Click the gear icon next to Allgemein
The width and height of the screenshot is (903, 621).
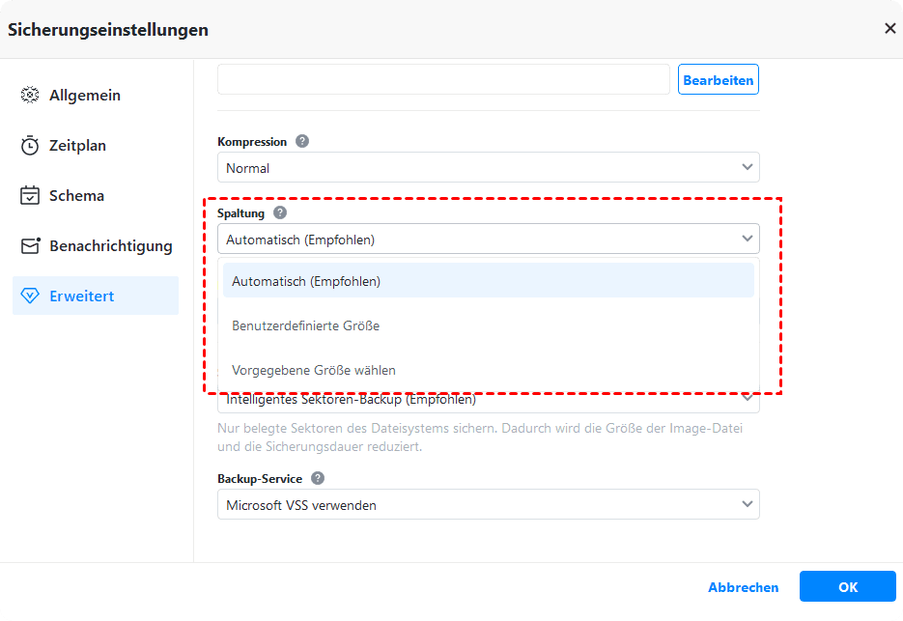[30, 96]
